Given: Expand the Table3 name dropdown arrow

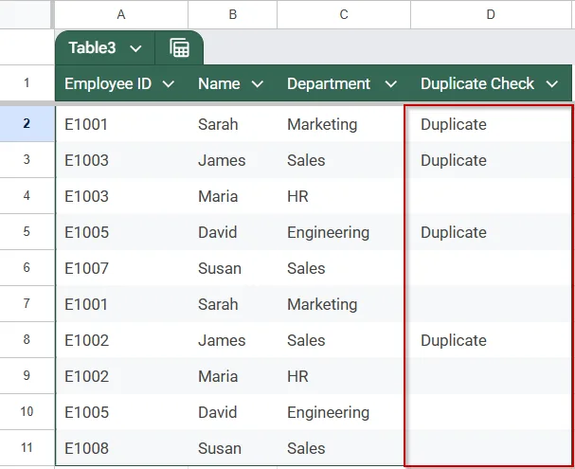Looking at the screenshot, I should point(135,48).
